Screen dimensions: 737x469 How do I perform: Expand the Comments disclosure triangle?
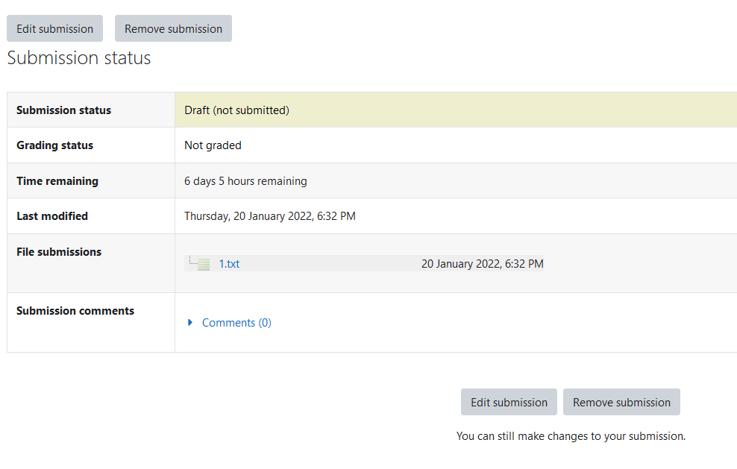click(x=190, y=322)
